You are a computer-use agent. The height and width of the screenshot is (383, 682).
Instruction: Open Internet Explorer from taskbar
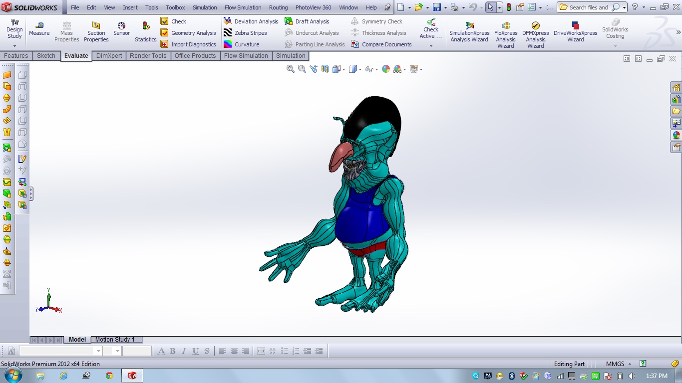[x=63, y=376]
